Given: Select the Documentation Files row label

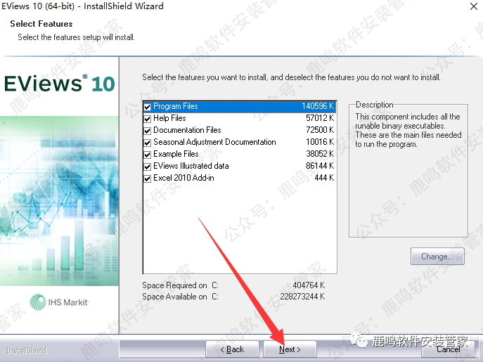Looking at the screenshot, I should coord(187,130).
